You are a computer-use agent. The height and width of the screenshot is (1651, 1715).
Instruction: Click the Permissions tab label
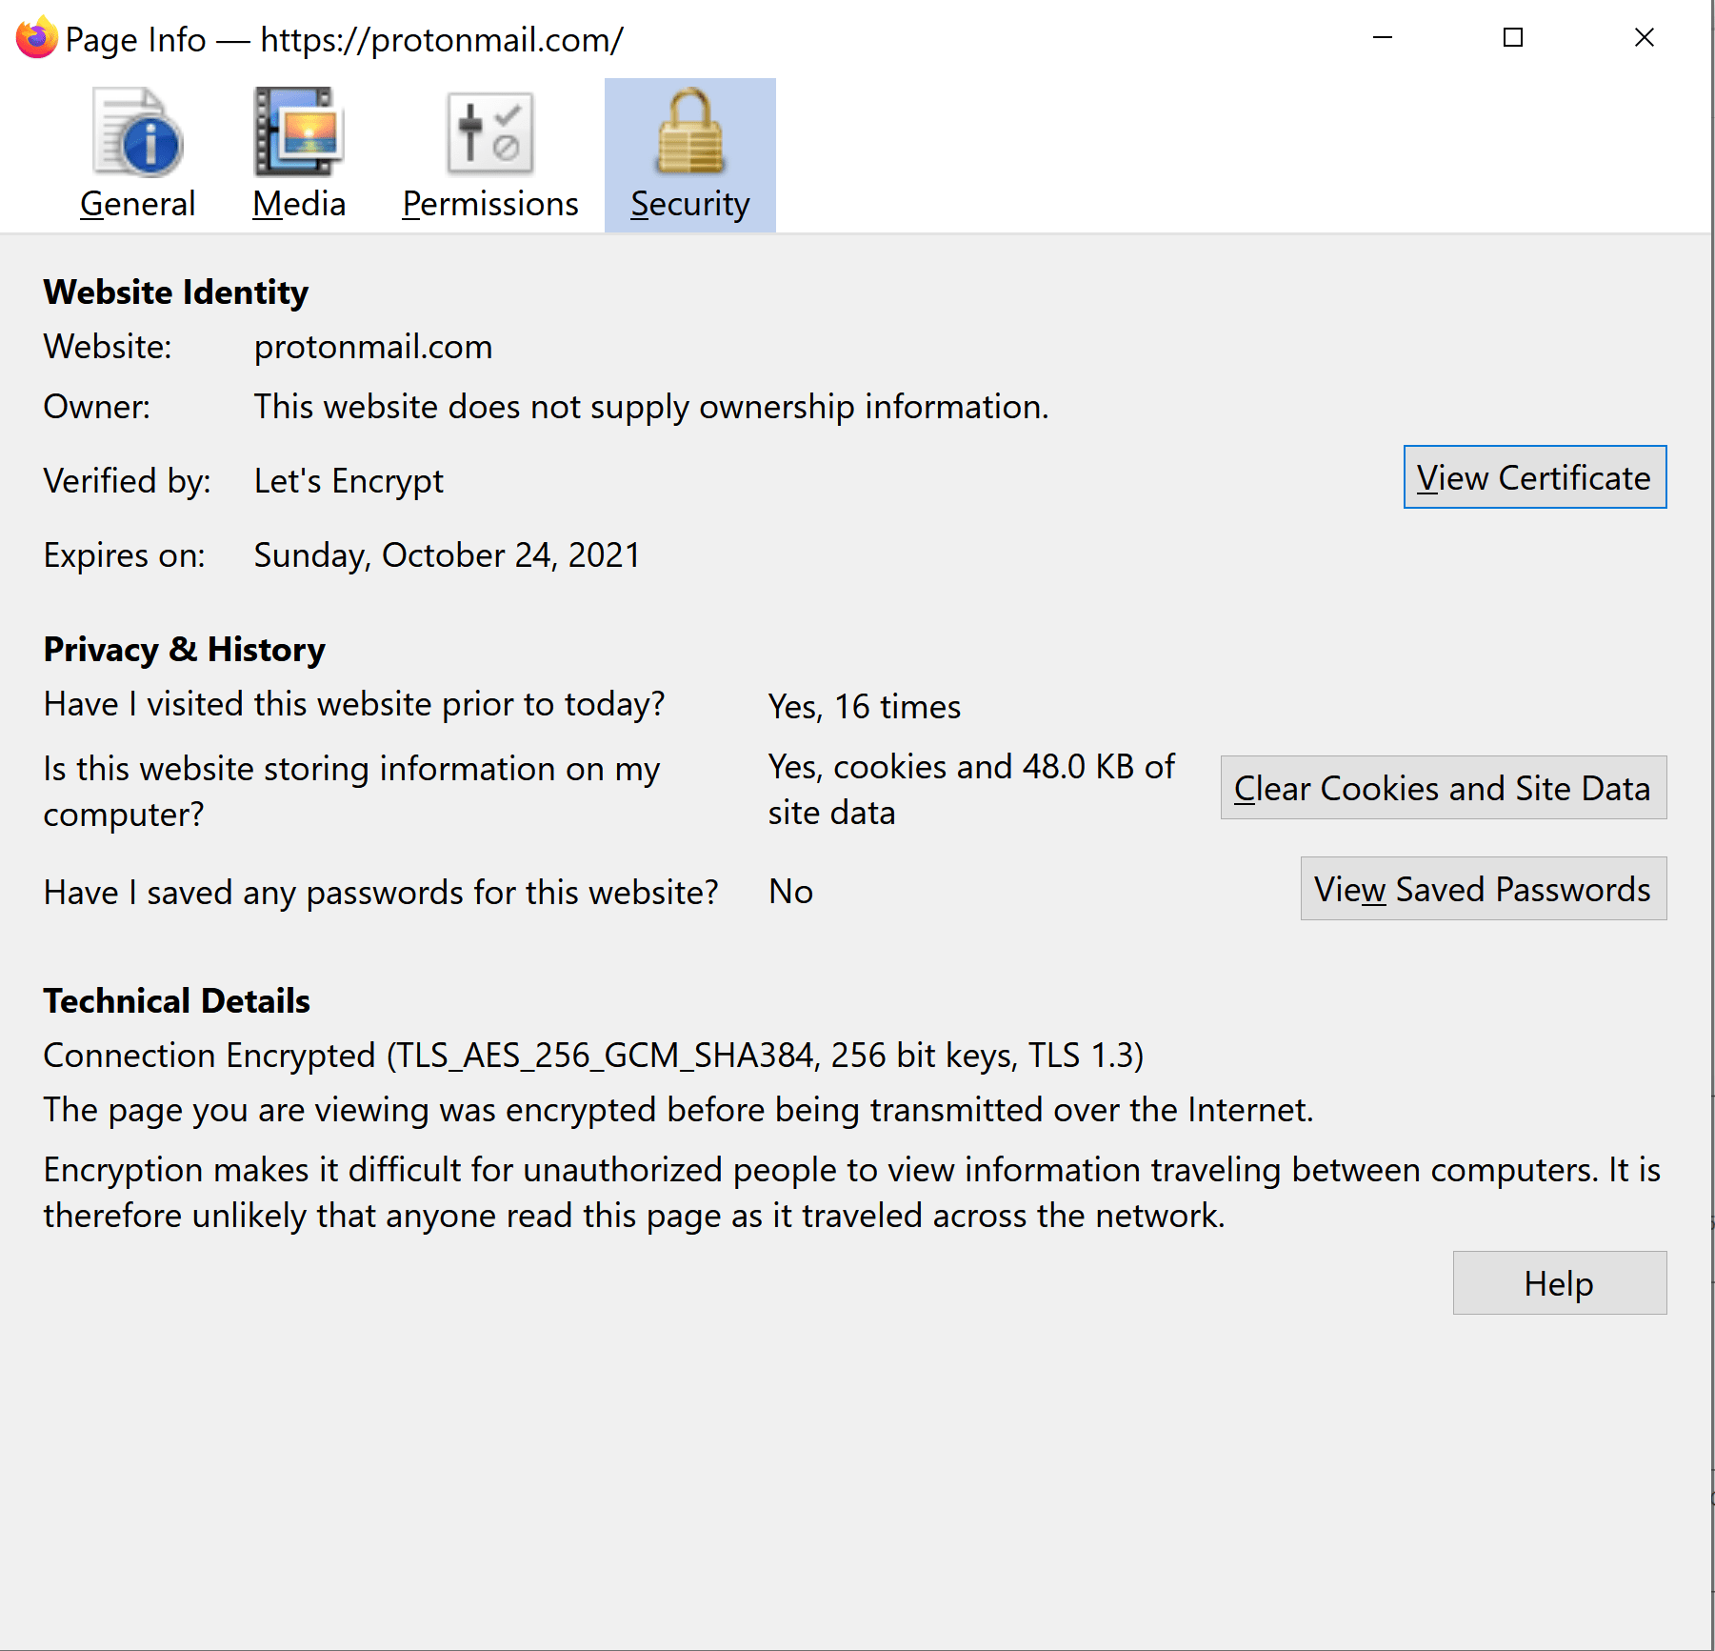(x=490, y=204)
